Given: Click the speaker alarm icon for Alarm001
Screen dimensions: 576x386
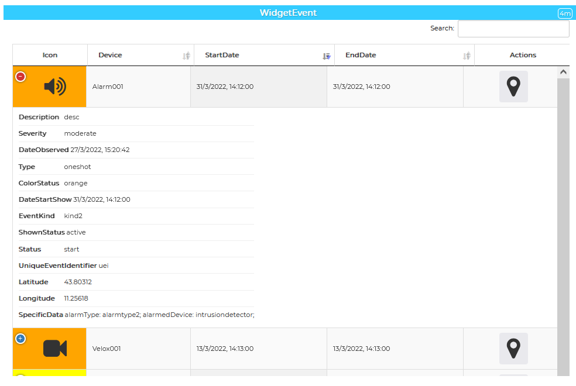Looking at the screenshot, I should tap(55, 87).
